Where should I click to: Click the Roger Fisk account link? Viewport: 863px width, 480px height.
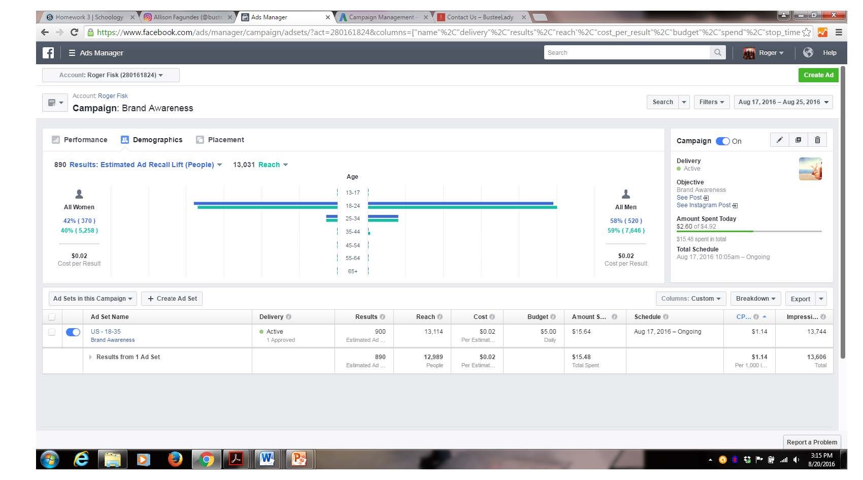[x=113, y=96]
